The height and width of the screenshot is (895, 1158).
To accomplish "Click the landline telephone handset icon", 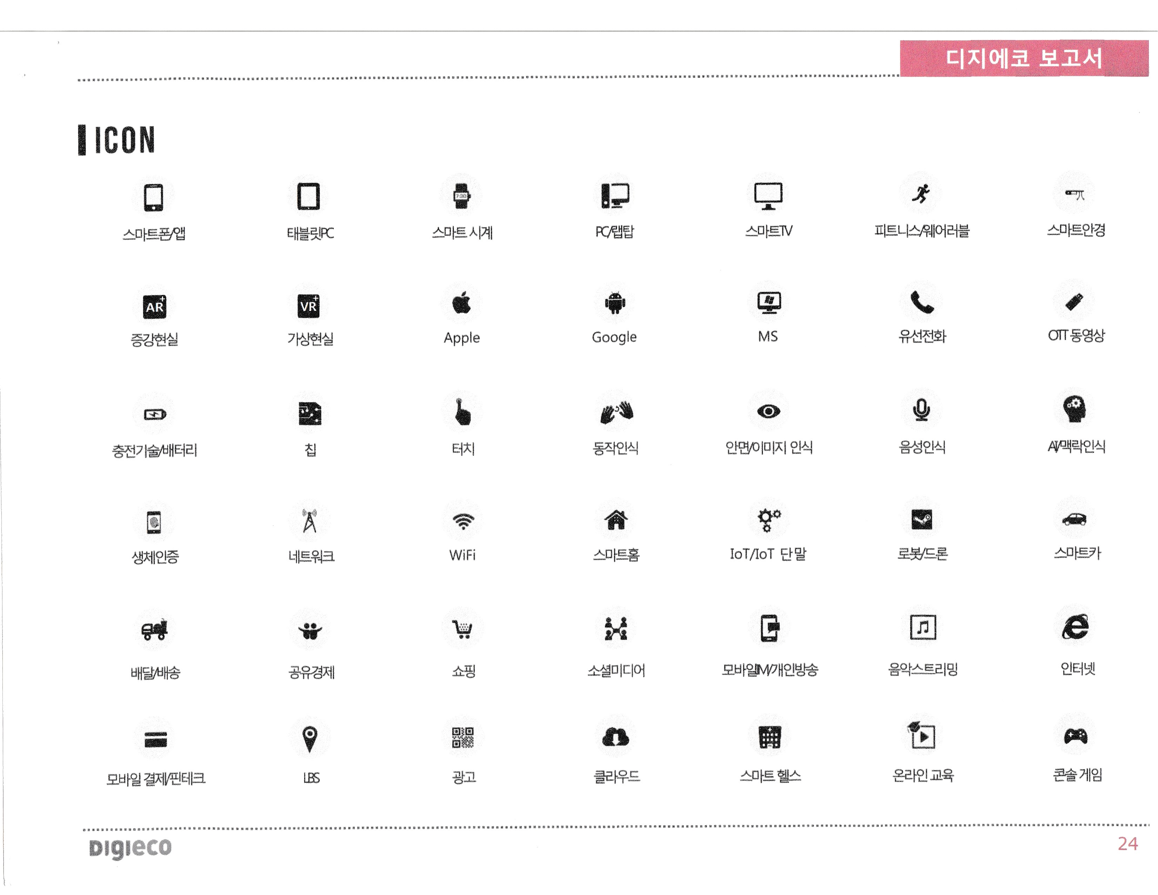I will pyautogui.click(x=921, y=303).
